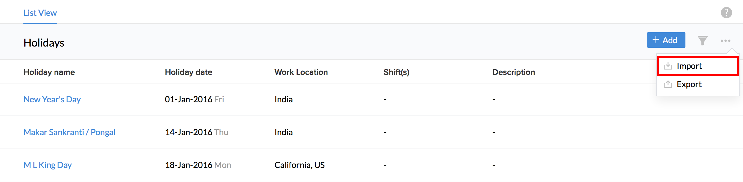
Task: Click the Work Location column header
Action: 301,72
